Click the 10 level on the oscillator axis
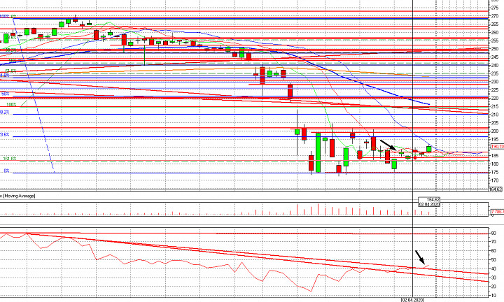 pyautogui.click(x=494, y=296)
